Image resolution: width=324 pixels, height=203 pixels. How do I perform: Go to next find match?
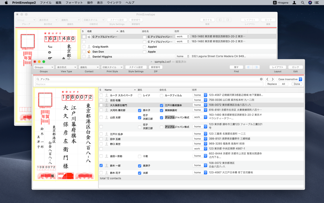coord(273,79)
